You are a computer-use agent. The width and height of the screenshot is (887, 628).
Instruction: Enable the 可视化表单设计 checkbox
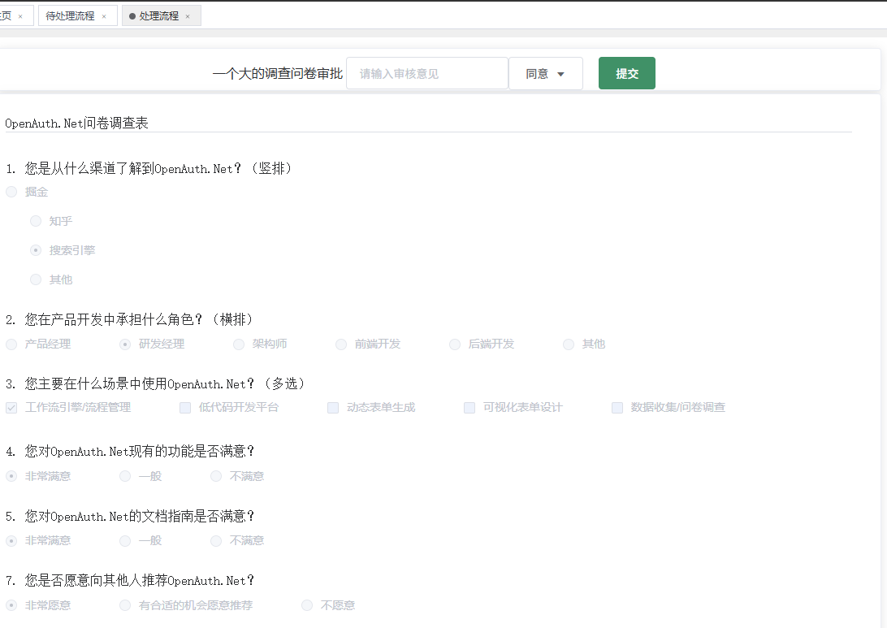pos(469,407)
